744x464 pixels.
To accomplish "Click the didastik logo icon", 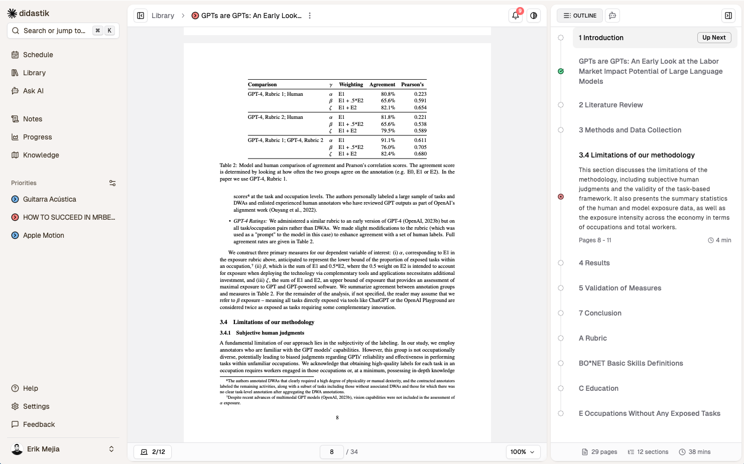I will coord(12,14).
